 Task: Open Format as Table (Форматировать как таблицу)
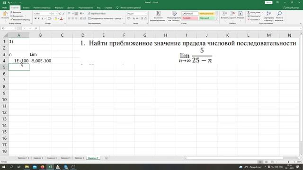[x=174, y=16]
